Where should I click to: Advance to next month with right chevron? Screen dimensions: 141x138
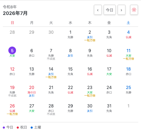[122, 10]
